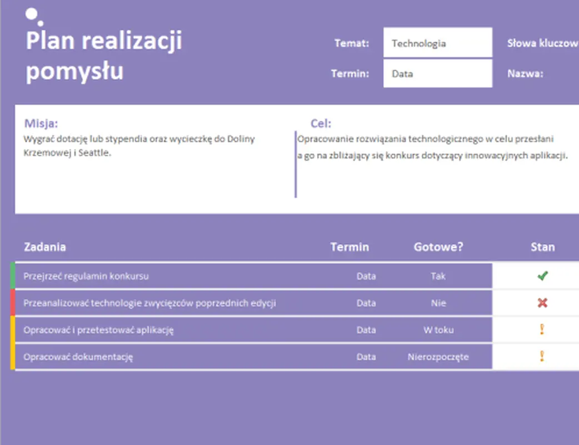
Task: Toggle the 'Nie' status for analyzing winners' technologies
Action: tap(438, 303)
